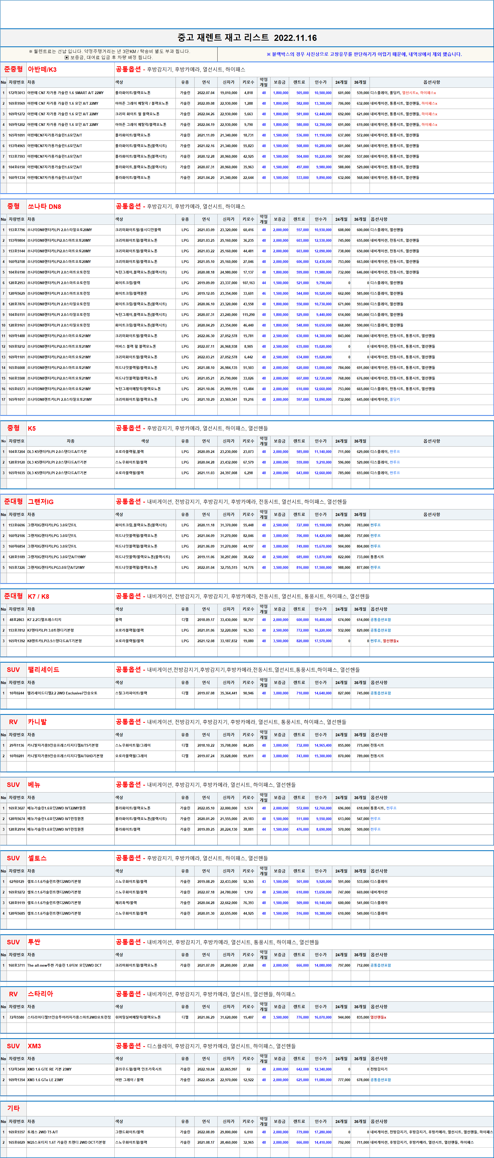Screen dimensions: 494x1158
Task: Click the '그랜저IG' section heading
Action: point(41,502)
